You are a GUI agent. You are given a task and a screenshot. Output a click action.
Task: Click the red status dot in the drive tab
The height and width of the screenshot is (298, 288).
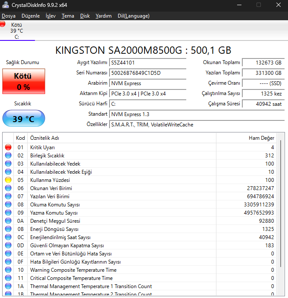3,24
